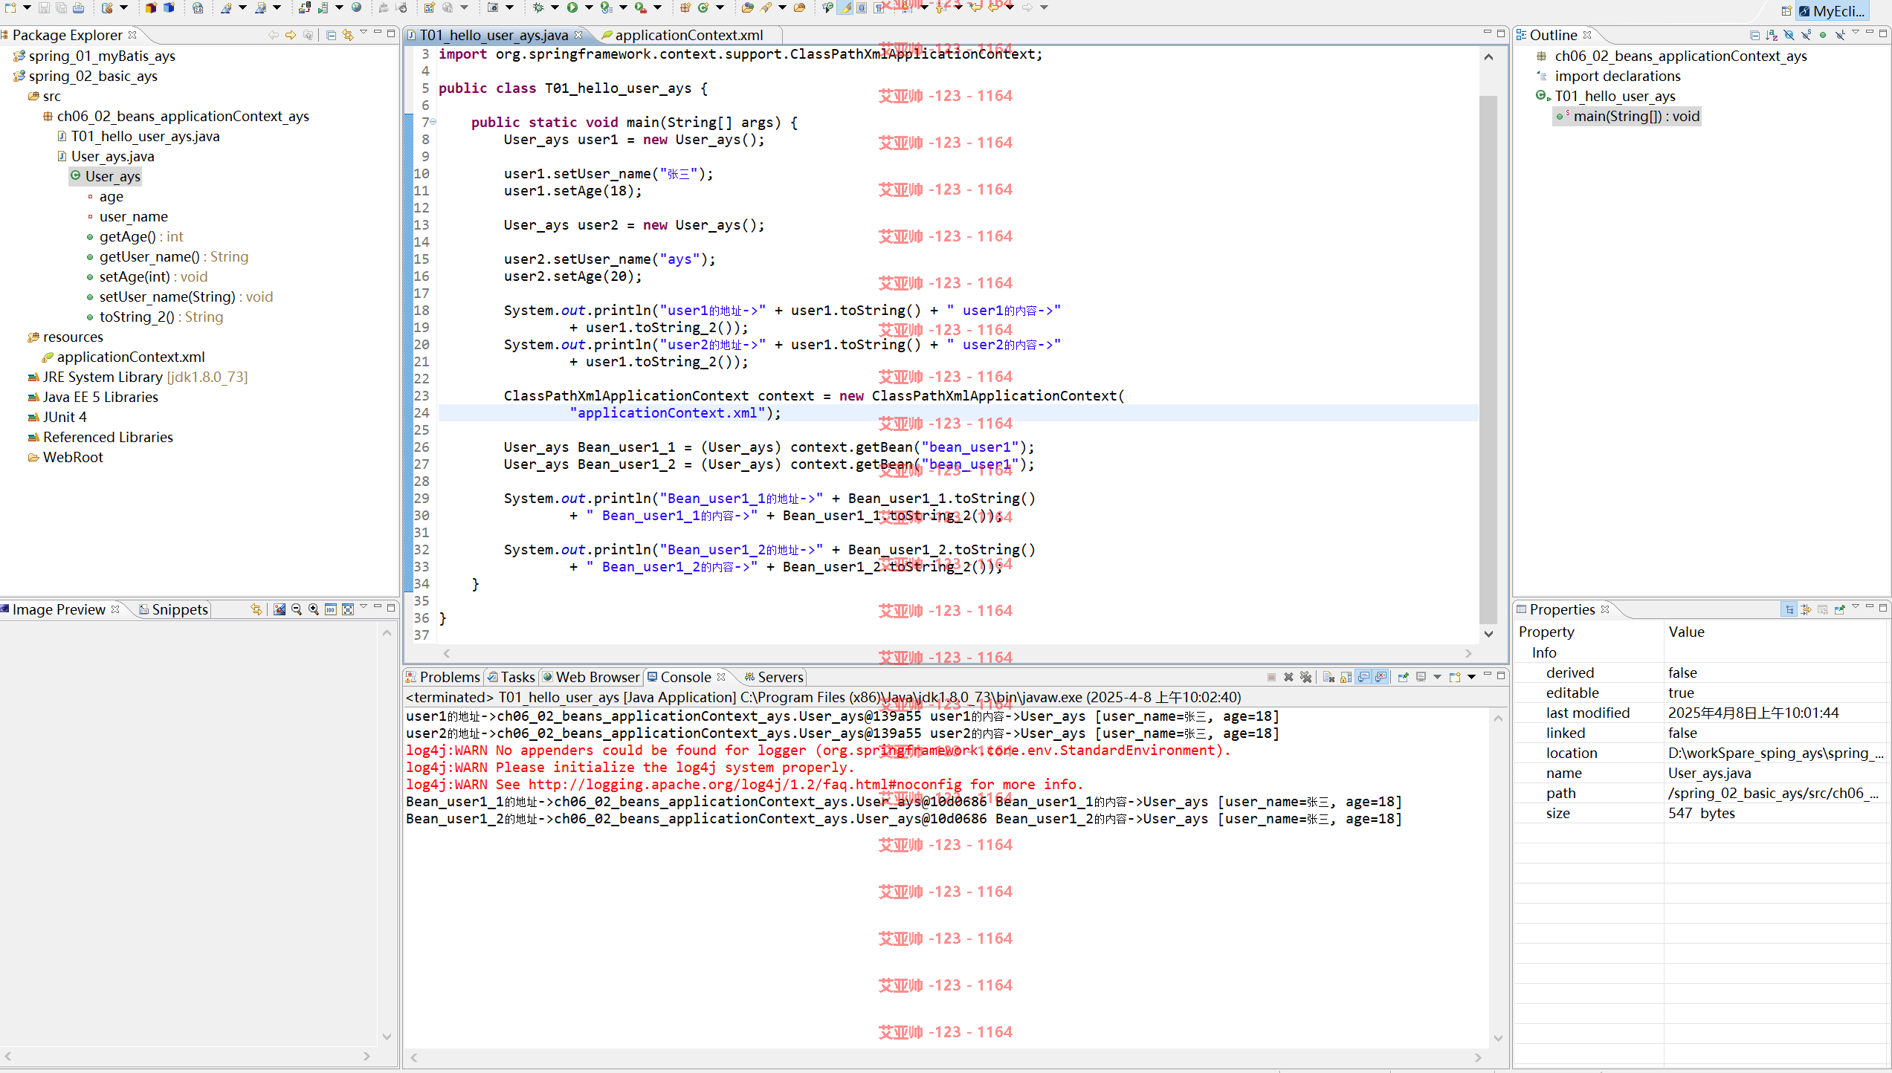Viewport: 1892px width, 1073px height.
Task: Toggle Hide Static Members in Outline
Action: (x=1807, y=35)
